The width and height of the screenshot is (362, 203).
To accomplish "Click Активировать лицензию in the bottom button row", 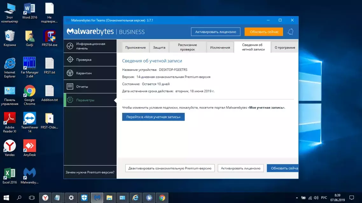I will (x=240, y=168).
